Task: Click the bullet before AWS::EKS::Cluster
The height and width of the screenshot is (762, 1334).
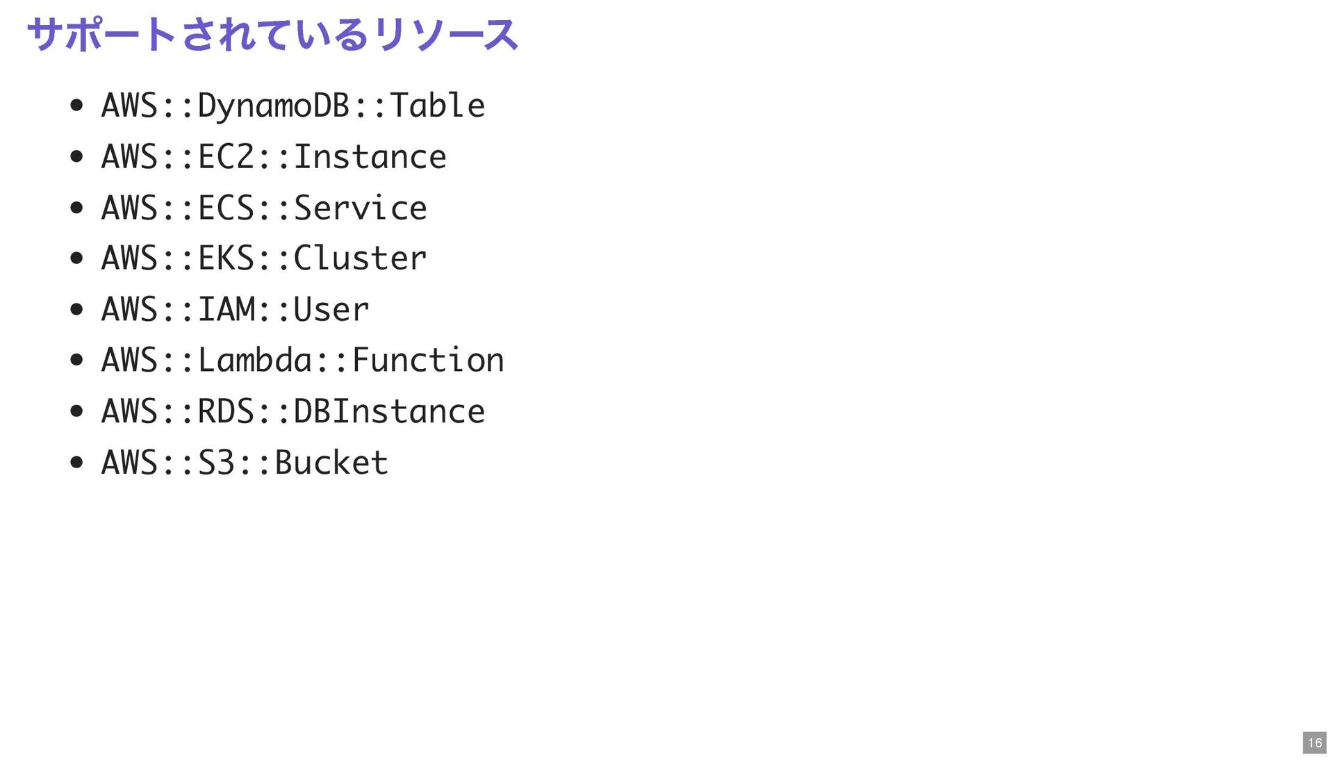Action: 76,258
